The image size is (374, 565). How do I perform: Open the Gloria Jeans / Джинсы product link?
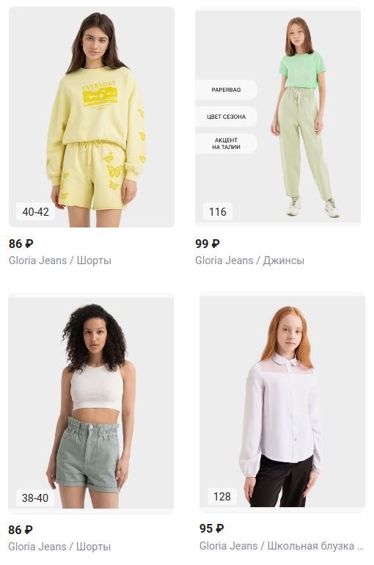click(x=249, y=260)
